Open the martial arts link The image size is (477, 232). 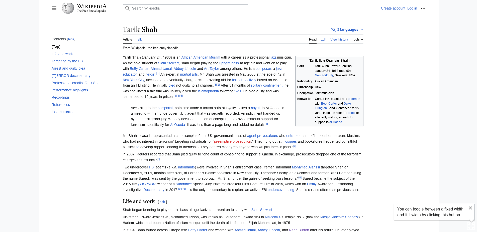[x=189, y=74]
